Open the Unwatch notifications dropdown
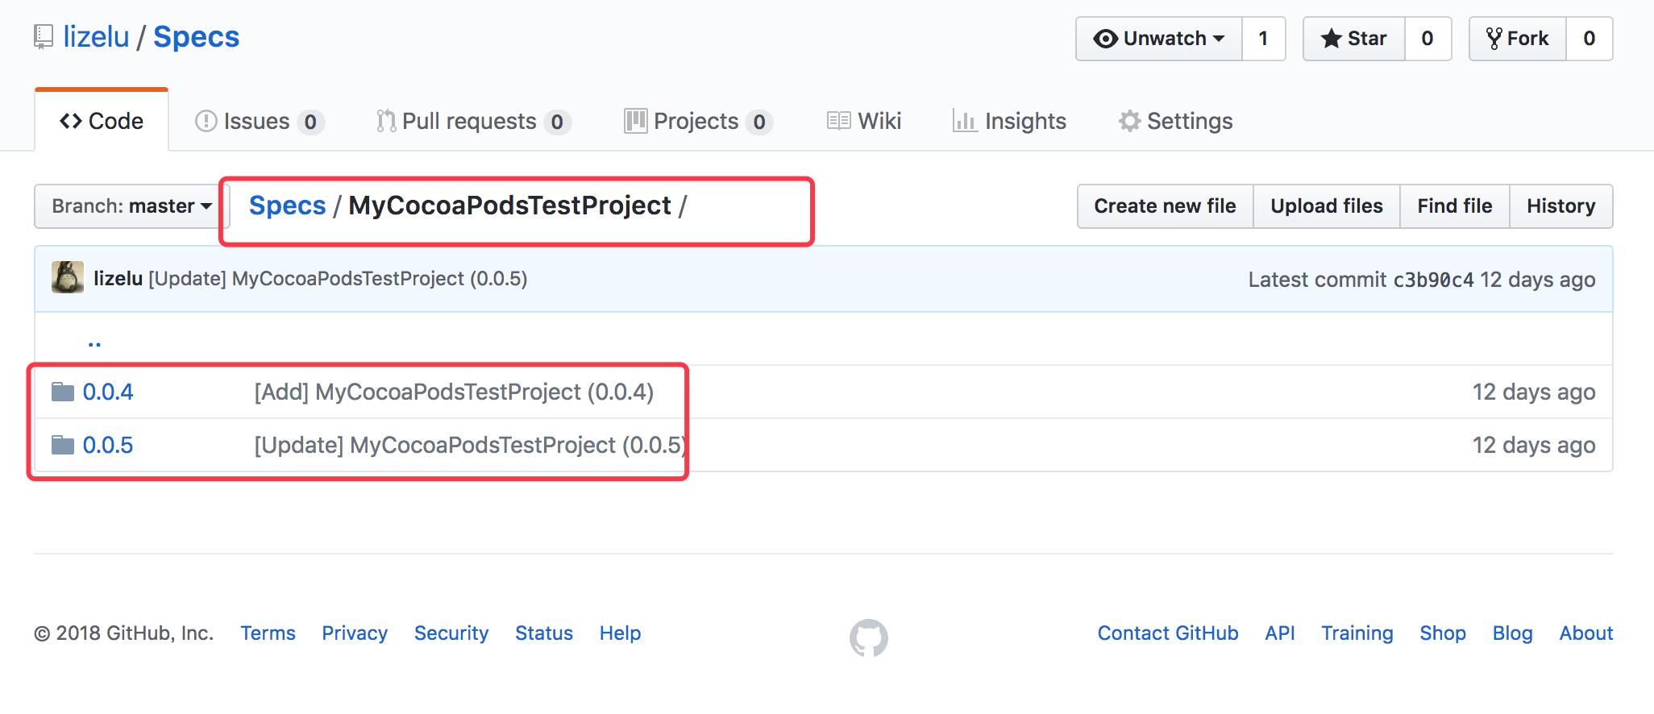 tap(1159, 39)
